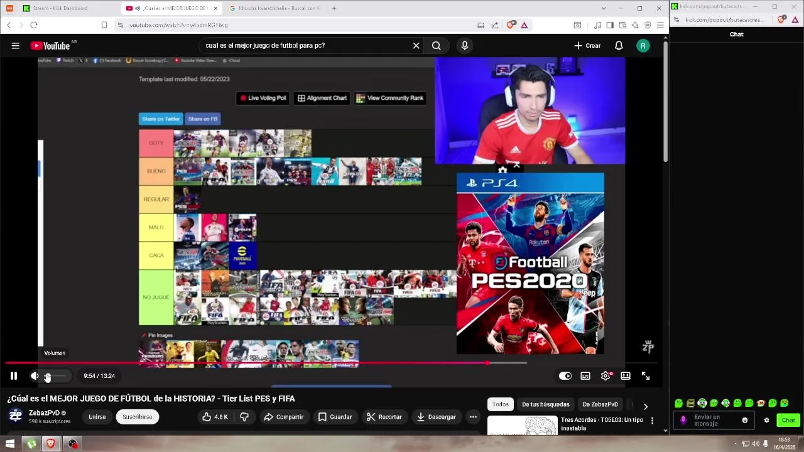Run search with the magnifier button
This screenshot has width=804, height=452.
click(436, 46)
